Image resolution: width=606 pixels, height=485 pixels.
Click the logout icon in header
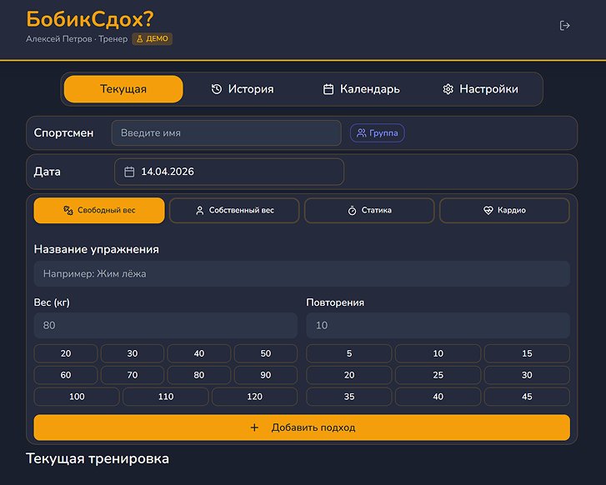click(564, 26)
